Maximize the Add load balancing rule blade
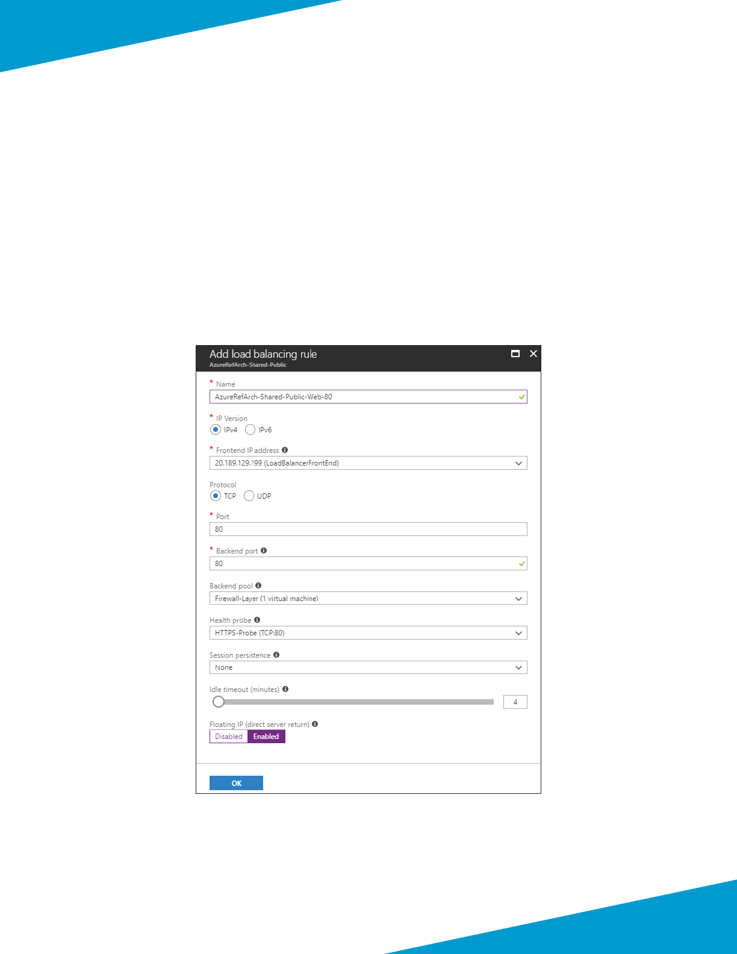This screenshot has width=737, height=954. [515, 354]
